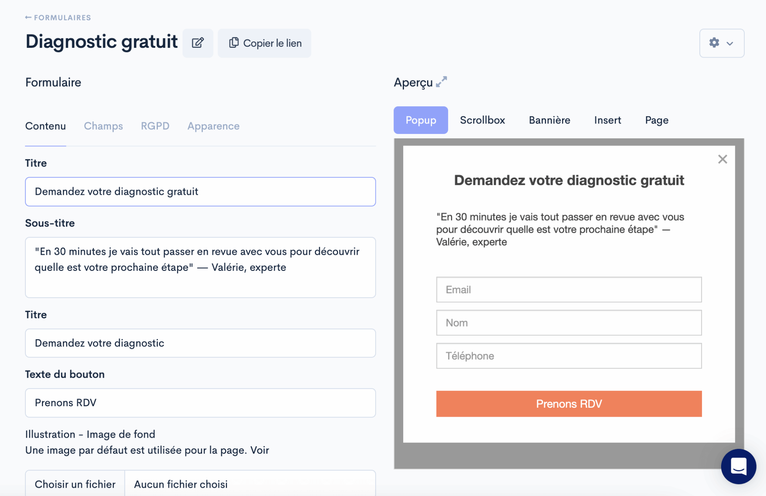The width and height of the screenshot is (766, 496).
Task: Select the Popup preview mode
Action: click(x=421, y=120)
